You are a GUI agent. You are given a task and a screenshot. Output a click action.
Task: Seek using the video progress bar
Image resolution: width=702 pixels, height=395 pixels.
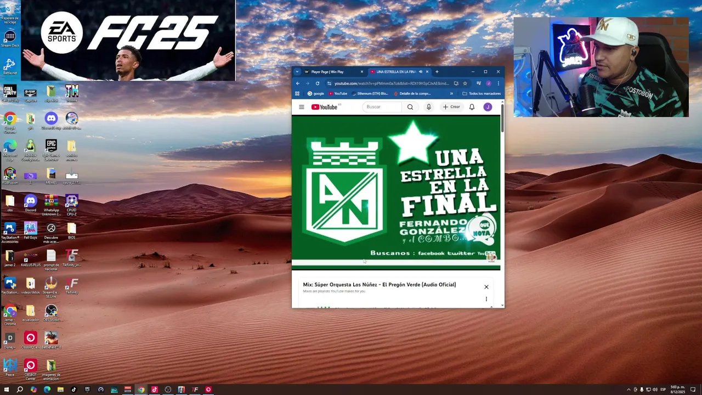coord(396,262)
